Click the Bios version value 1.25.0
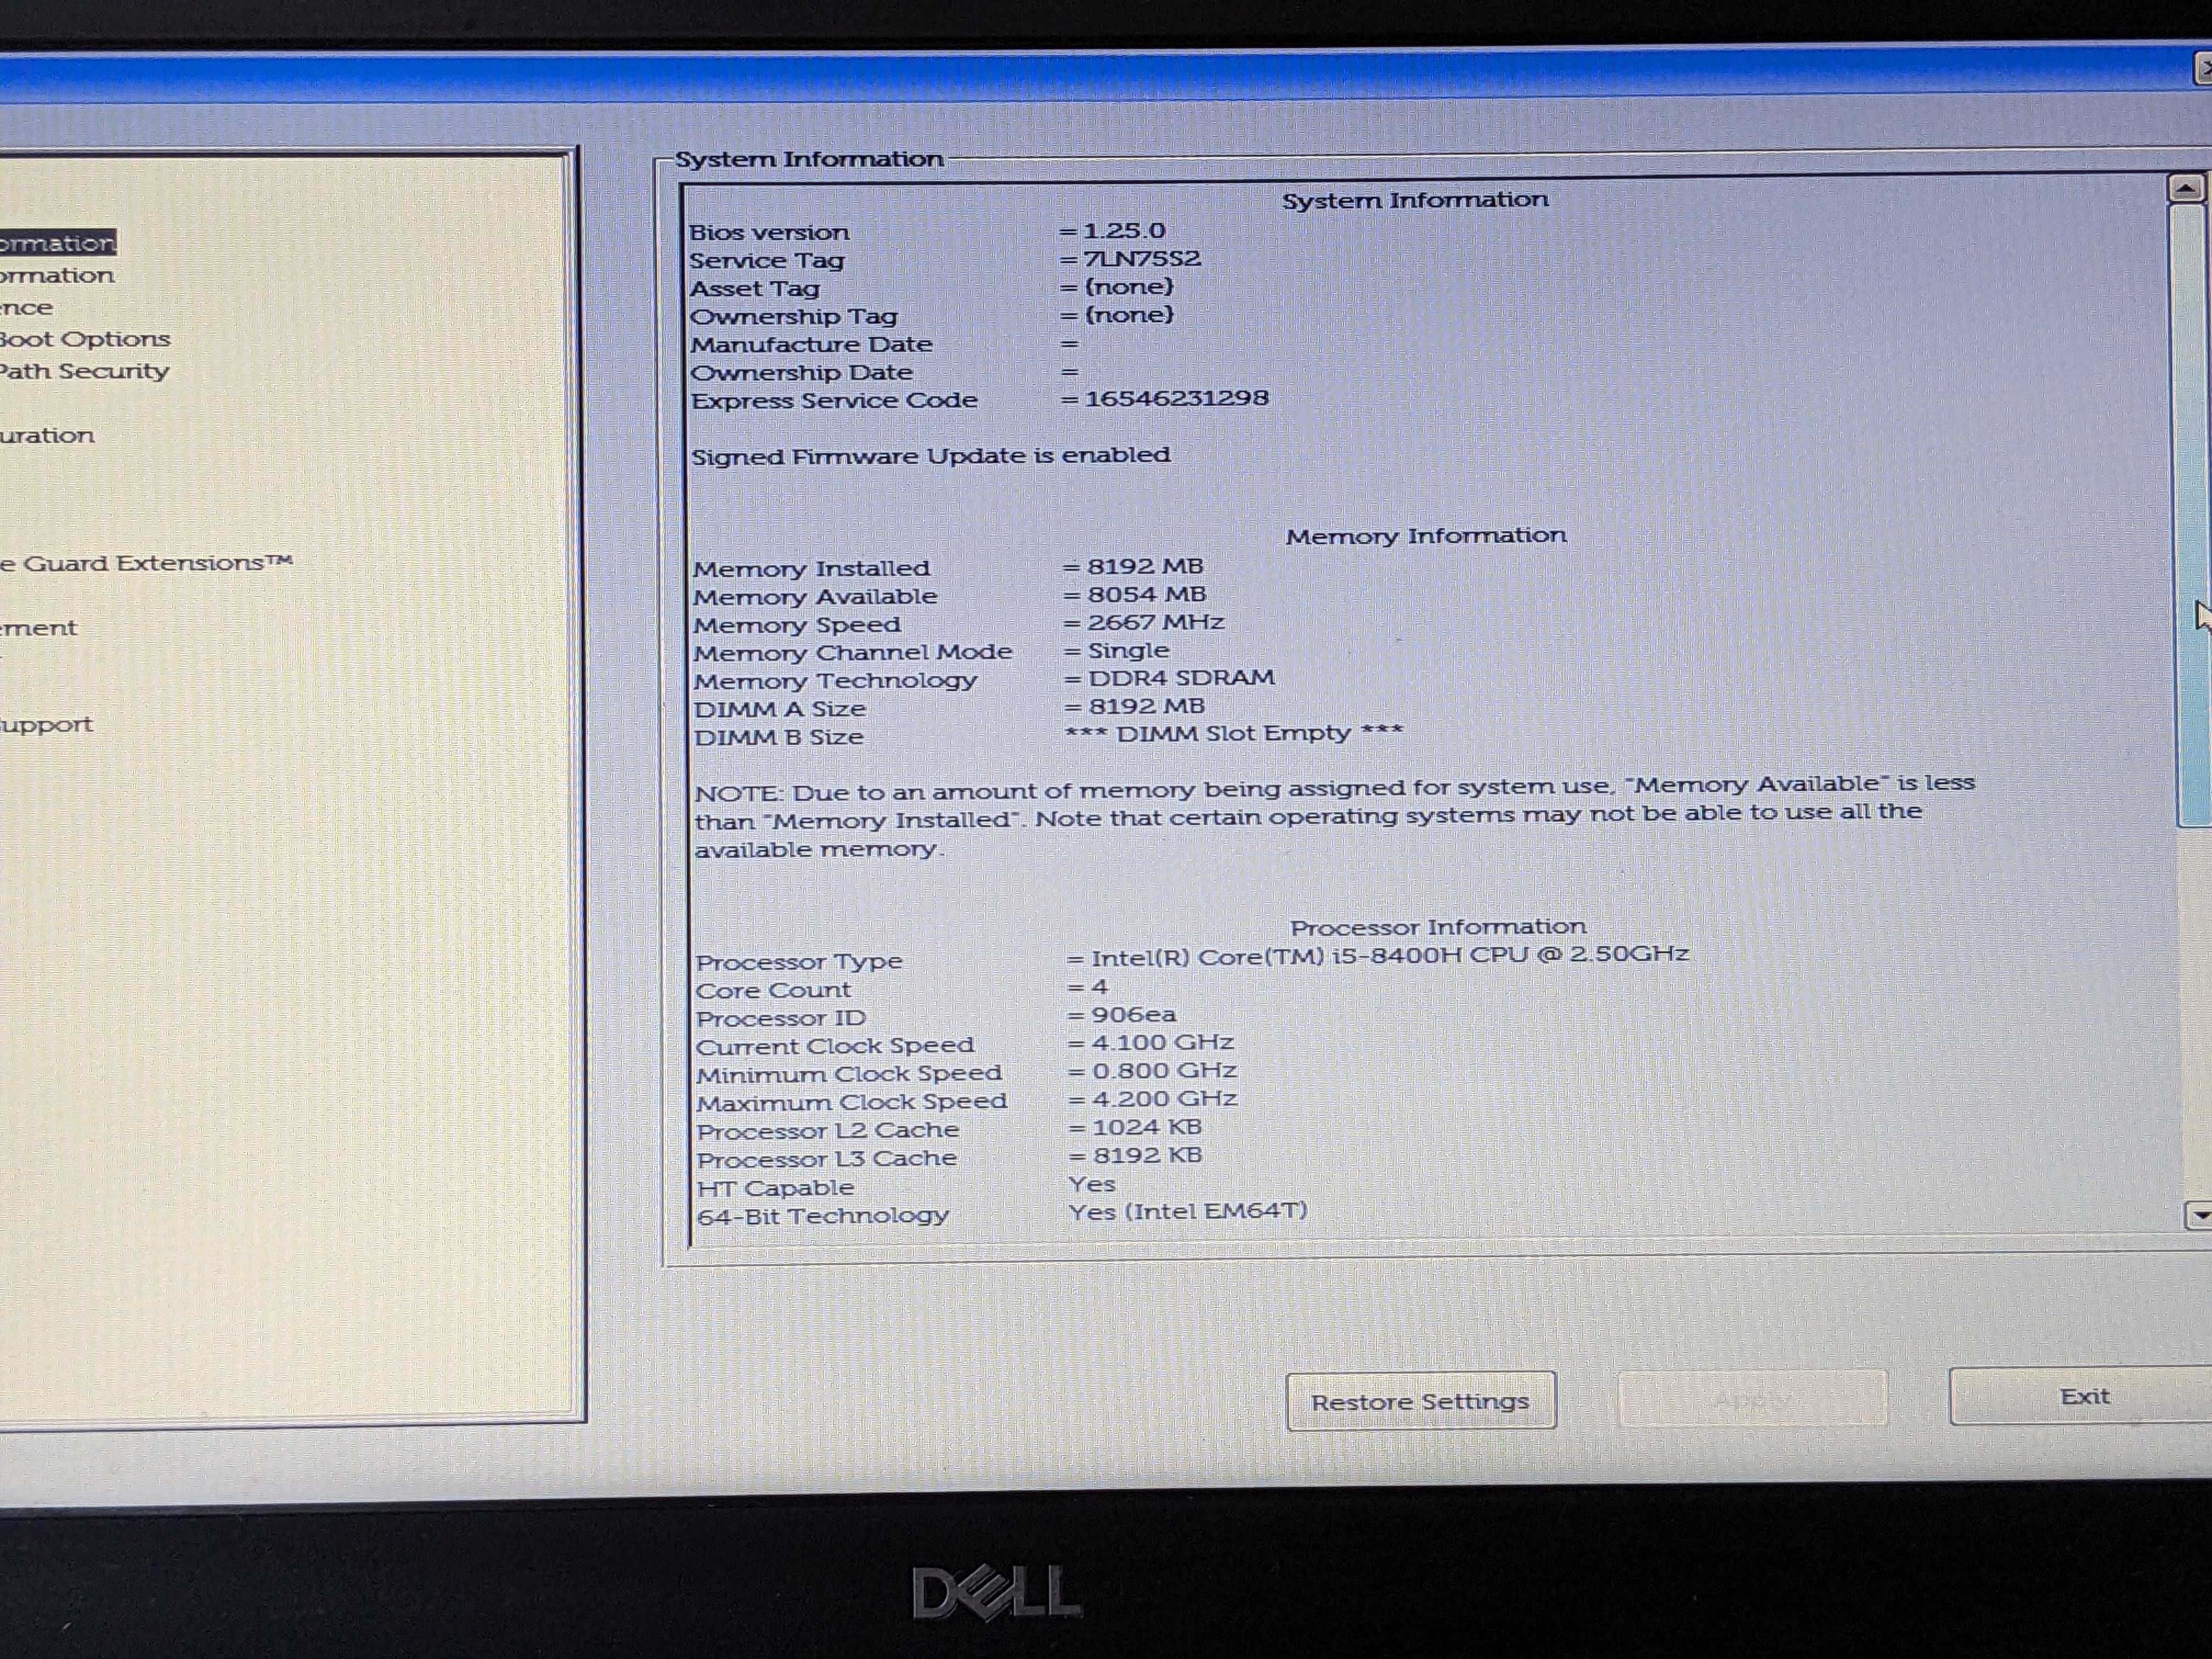This screenshot has width=2212, height=1659. [x=1124, y=231]
